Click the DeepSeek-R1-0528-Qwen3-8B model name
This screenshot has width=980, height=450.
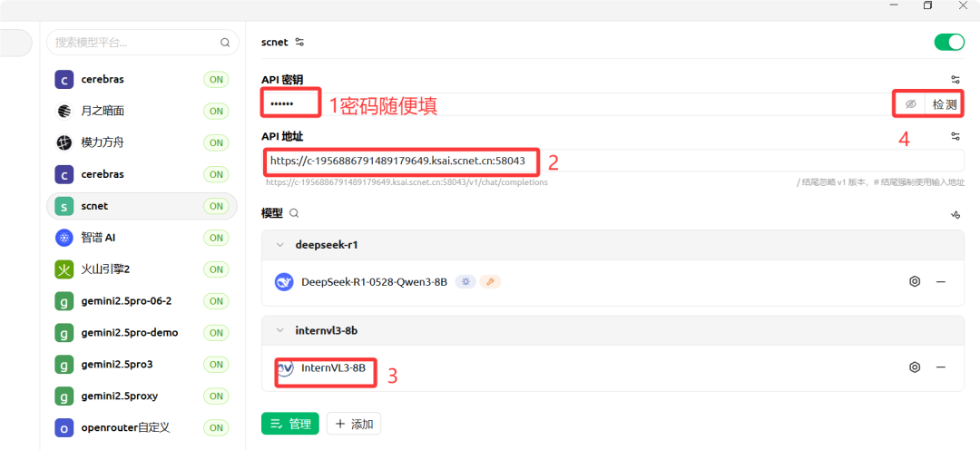[x=375, y=282]
